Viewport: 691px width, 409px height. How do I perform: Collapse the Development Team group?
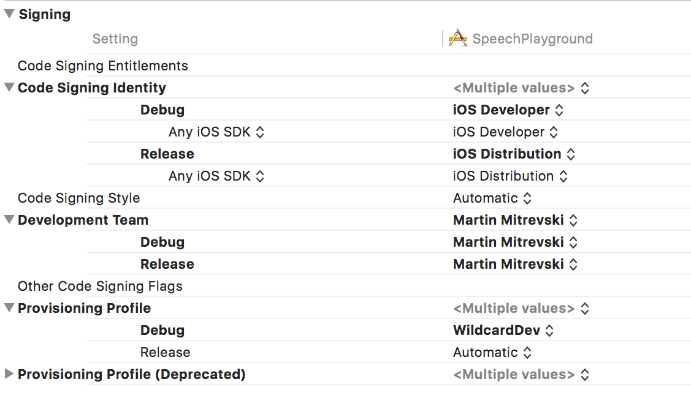pyautogui.click(x=9, y=220)
